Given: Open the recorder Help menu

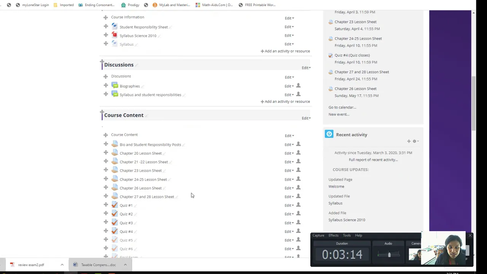Looking at the screenshot, I should pos(358,235).
